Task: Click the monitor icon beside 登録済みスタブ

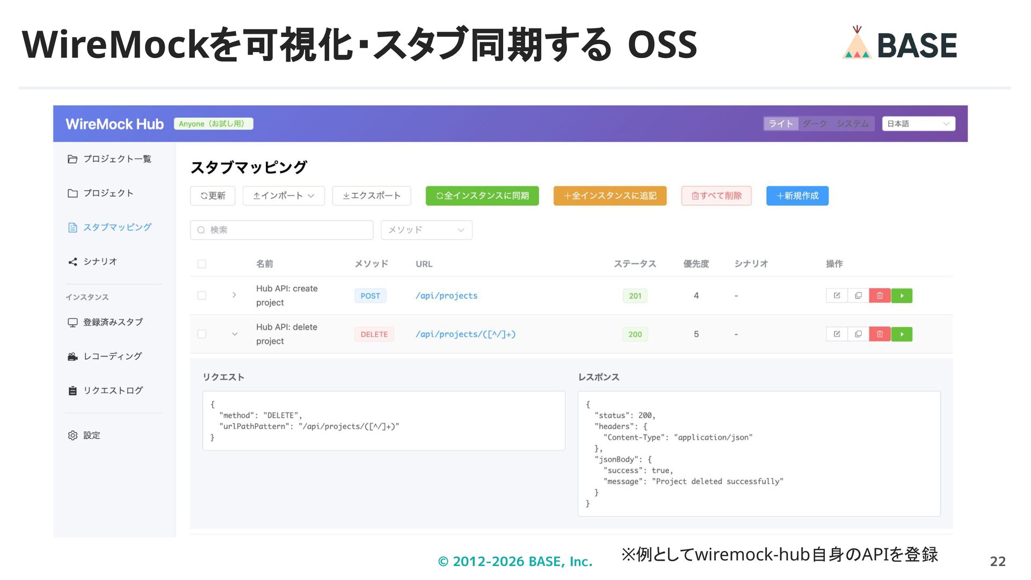Action: [72, 323]
